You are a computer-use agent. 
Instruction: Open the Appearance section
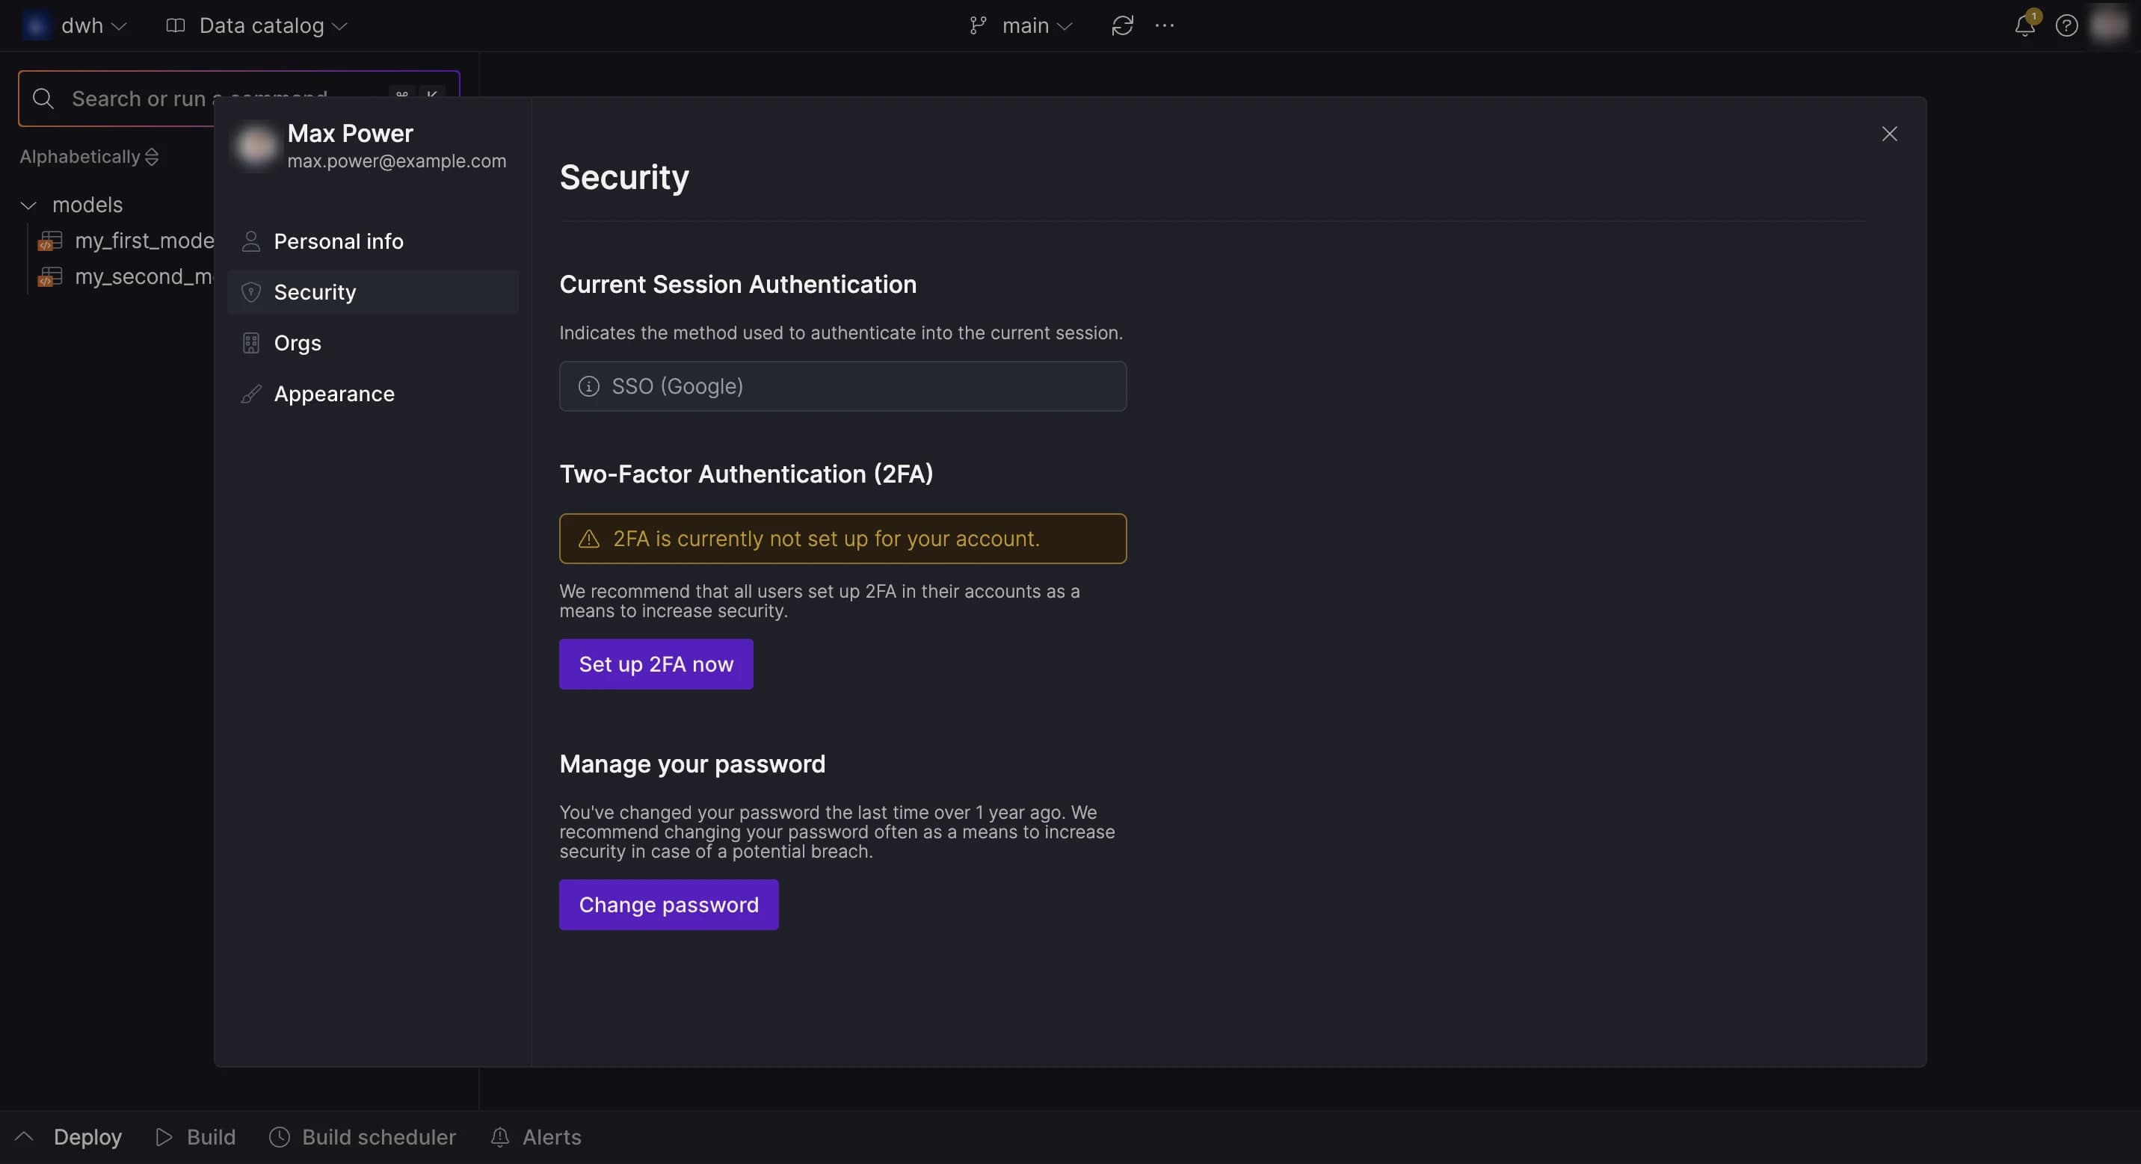(x=372, y=393)
